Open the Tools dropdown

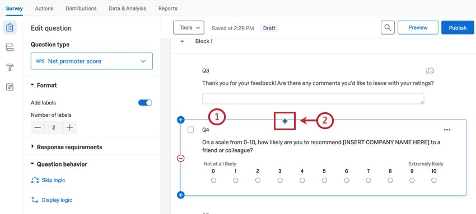point(189,27)
